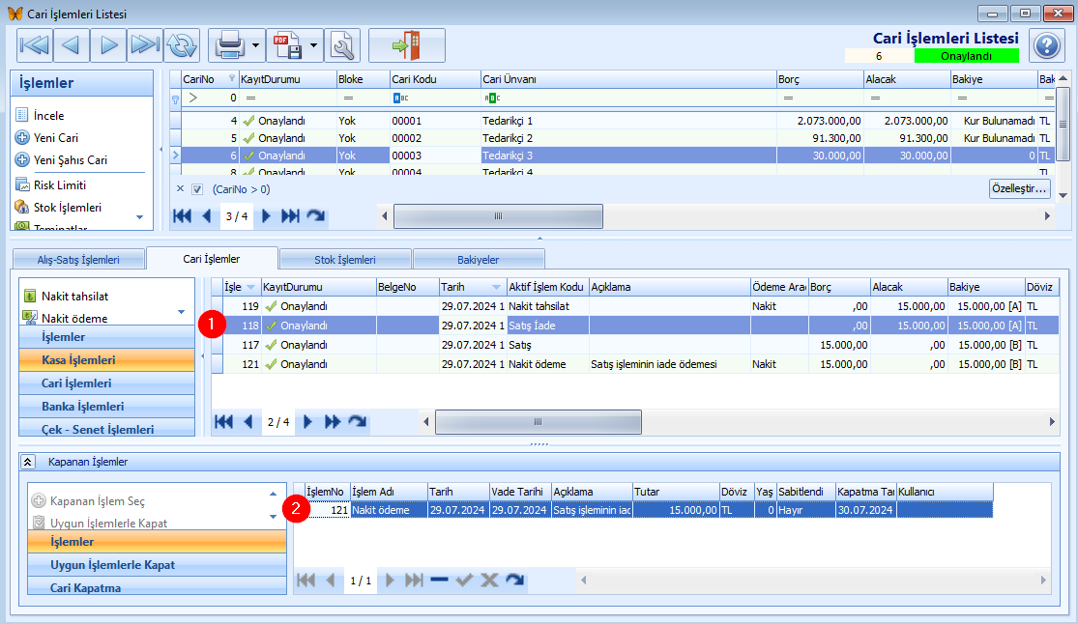Select transaction row 119 Nakit tahsilat

[x=634, y=306]
